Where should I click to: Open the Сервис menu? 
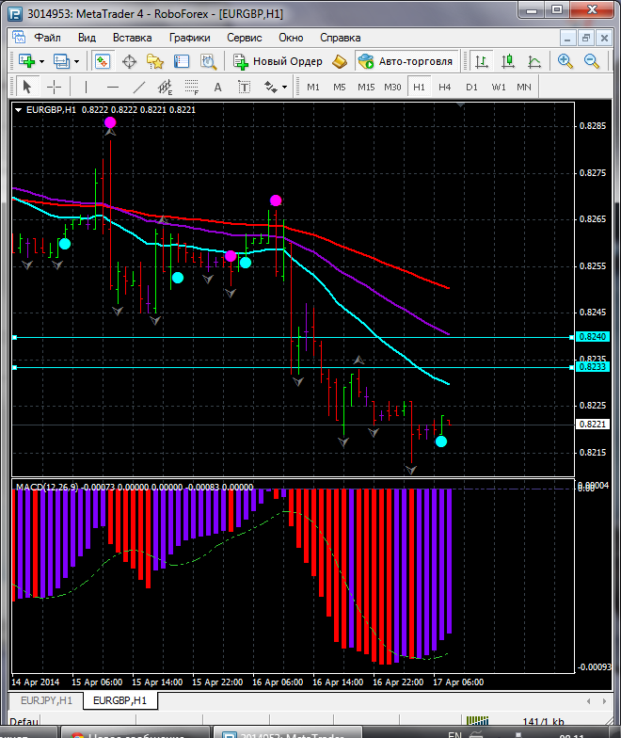click(x=245, y=38)
